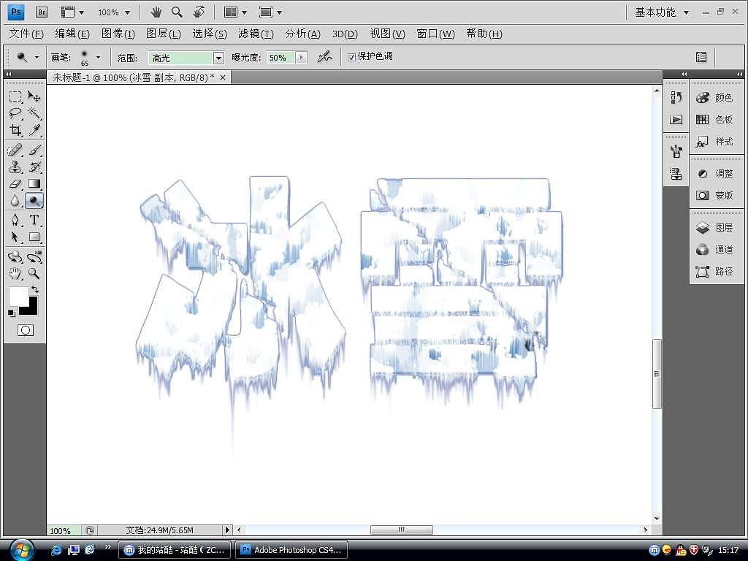Select the Crop tool

15,130
